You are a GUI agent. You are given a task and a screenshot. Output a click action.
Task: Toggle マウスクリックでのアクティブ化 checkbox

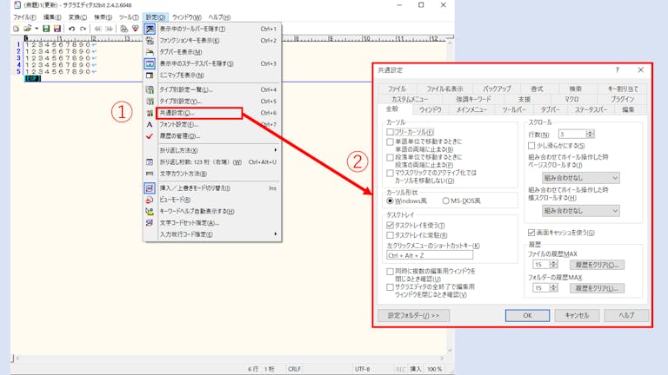coord(390,173)
